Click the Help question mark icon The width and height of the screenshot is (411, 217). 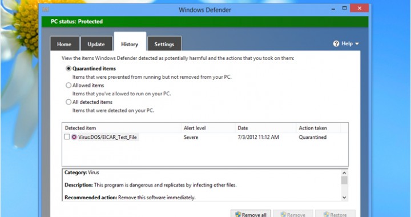click(336, 43)
